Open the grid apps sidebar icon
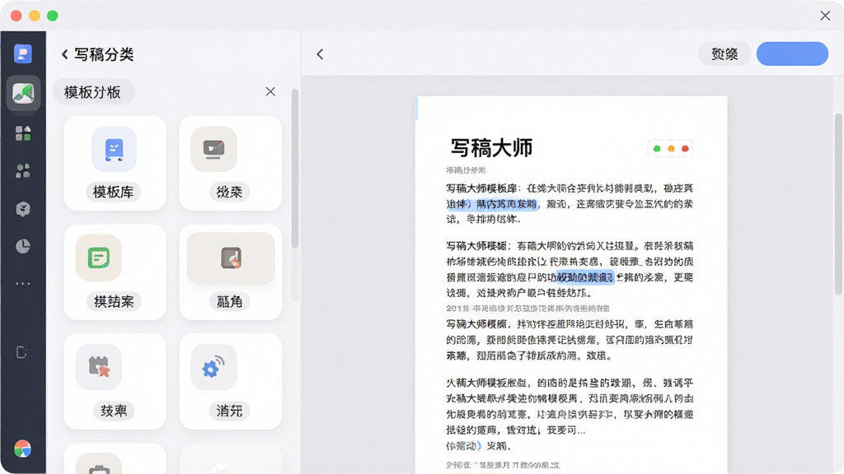Viewport: 844px width, 474px height. point(22,132)
